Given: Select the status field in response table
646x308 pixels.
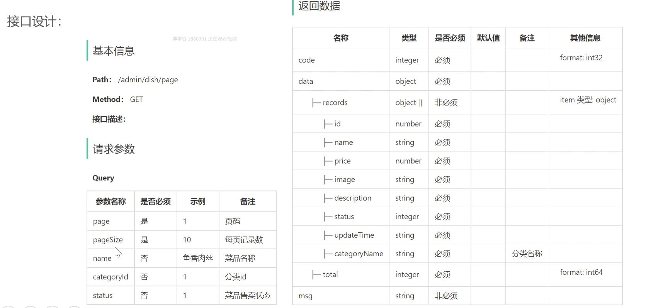Looking at the screenshot, I should point(344,217).
